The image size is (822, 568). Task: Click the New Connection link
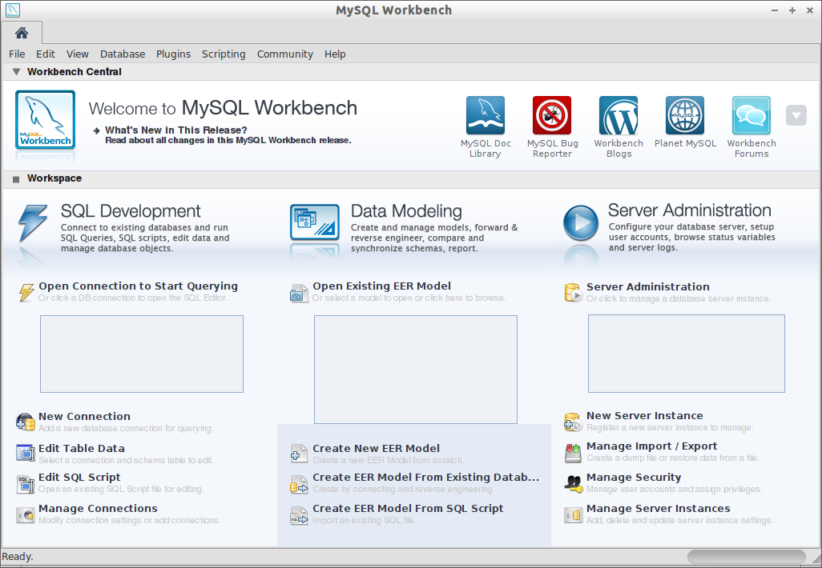(84, 416)
